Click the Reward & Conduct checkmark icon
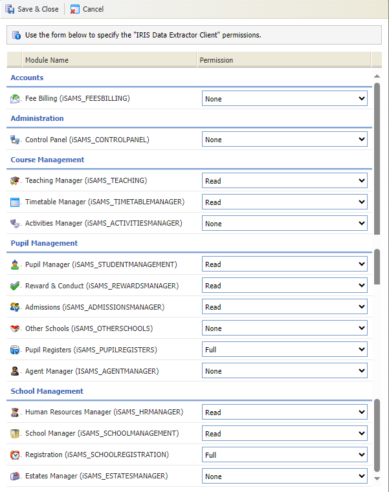 [15, 286]
